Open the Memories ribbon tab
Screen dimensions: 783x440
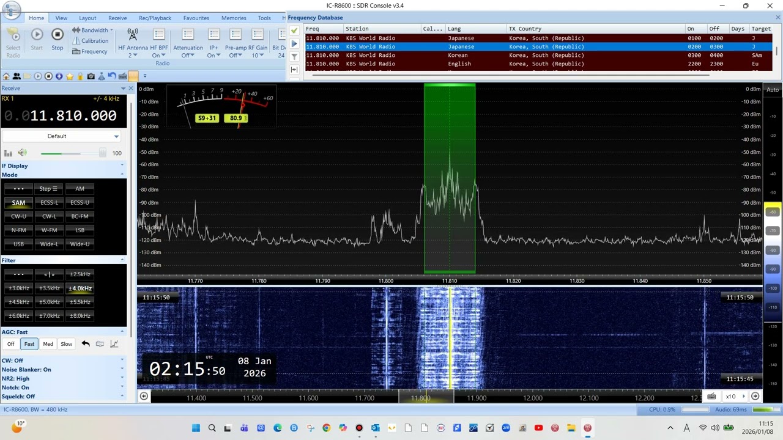pos(234,18)
